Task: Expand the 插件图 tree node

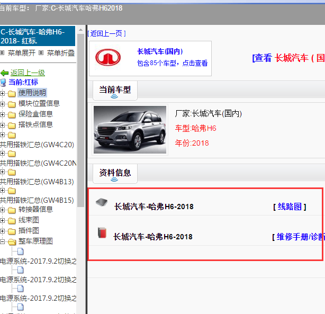Action: pos(2,231)
